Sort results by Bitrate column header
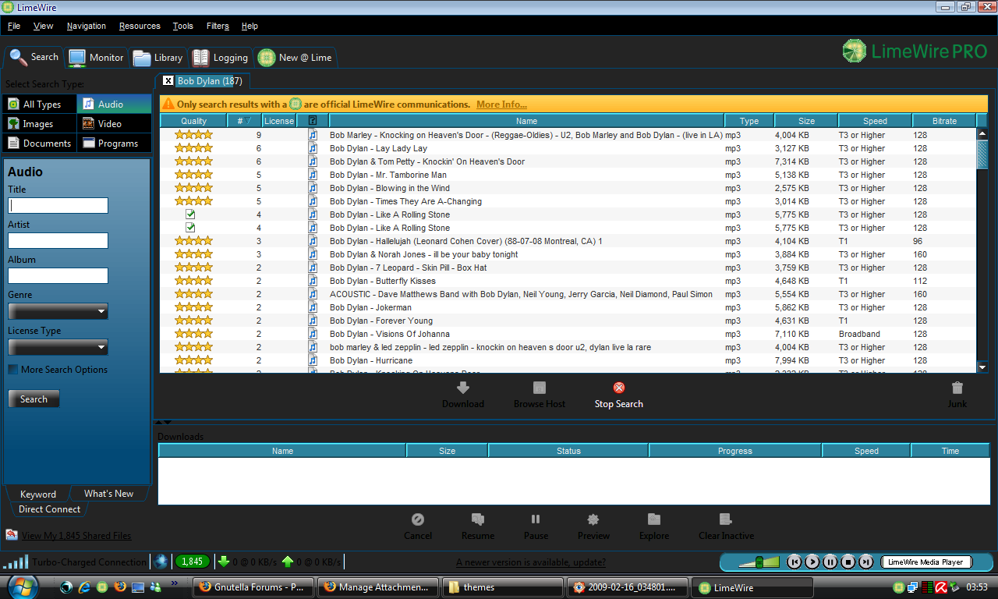This screenshot has width=998, height=599. pos(944,121)
